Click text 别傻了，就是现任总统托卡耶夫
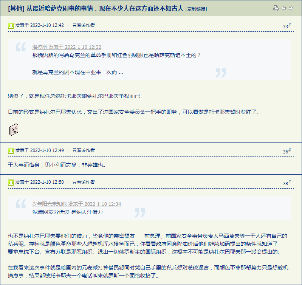Image resolution: width=302 pixels, height=285 pixels. pos(74,96)
